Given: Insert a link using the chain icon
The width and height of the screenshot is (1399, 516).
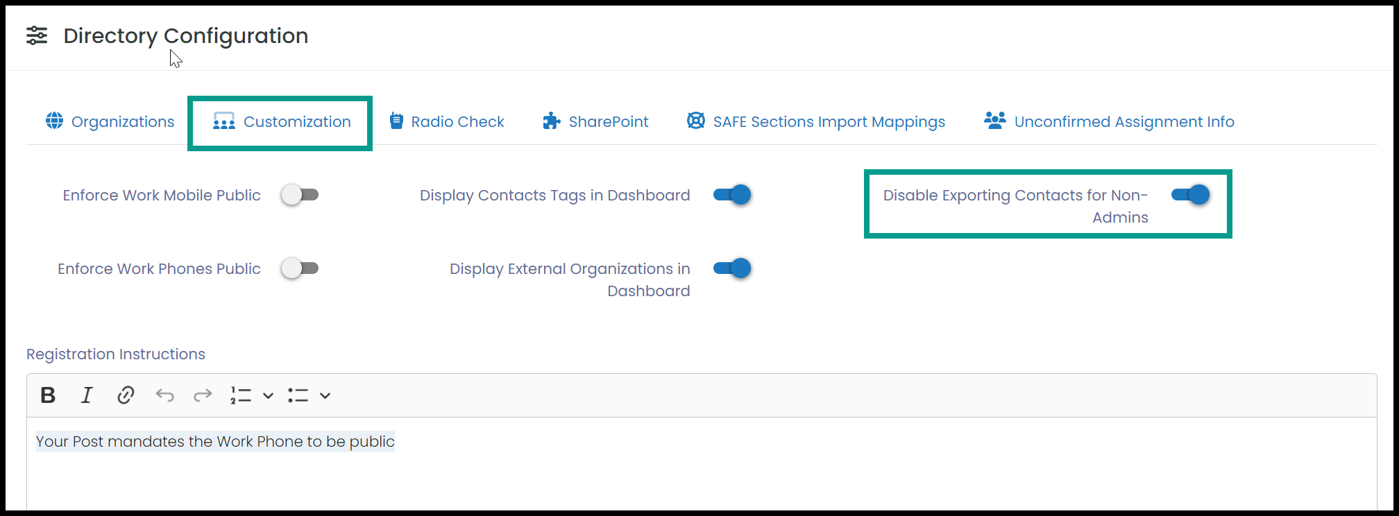Looking at the screenshot, I should click(126, 395).
